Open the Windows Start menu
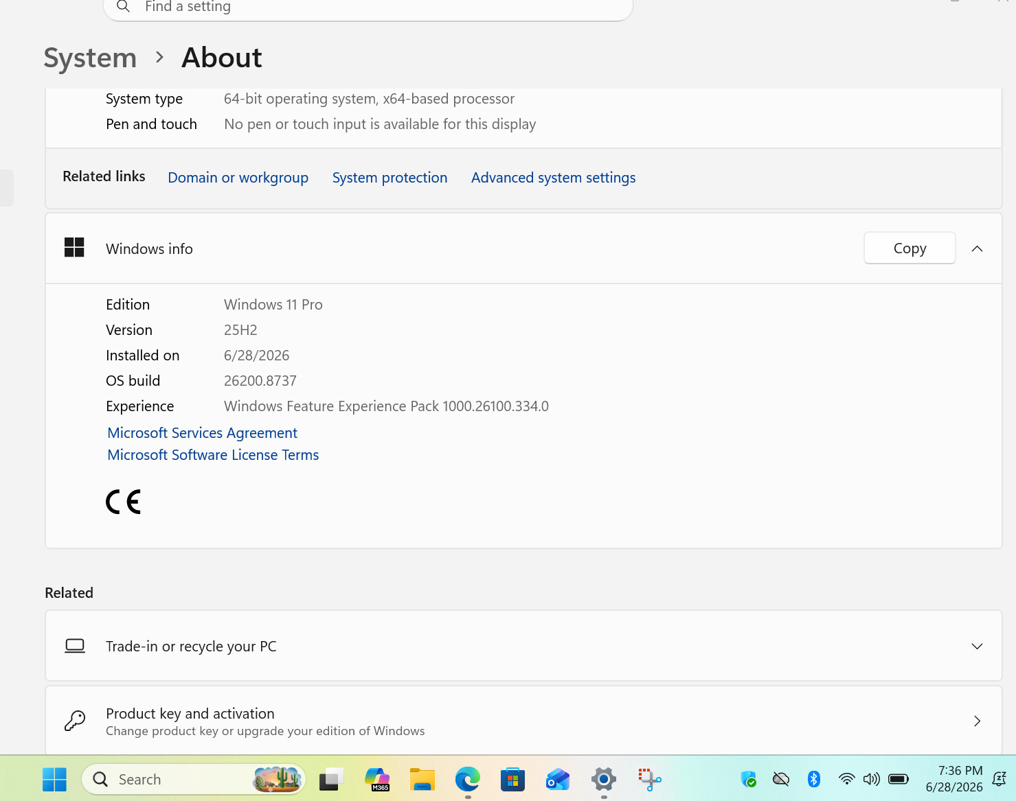 tap(54, 779)
